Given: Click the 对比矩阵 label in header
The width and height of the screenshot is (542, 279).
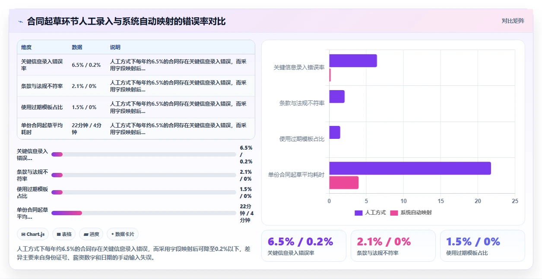Looking at the screenshot, I should point(513,21).
